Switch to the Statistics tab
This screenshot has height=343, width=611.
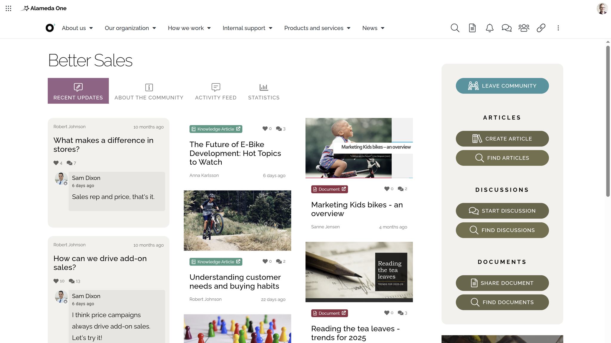tap(264, 91)
